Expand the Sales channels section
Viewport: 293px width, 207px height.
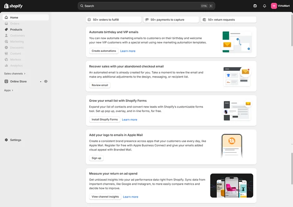15,73
